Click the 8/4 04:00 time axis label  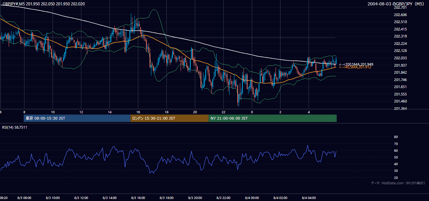point(309,198)
